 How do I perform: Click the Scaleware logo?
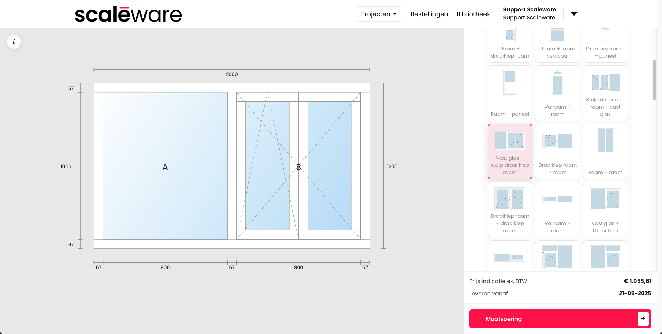tap(128, 14)
